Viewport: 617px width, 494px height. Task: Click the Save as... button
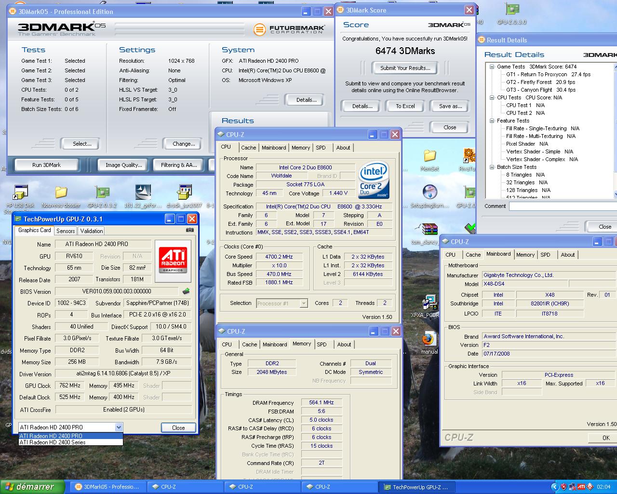pyautogui.click(x=450, y=106)
